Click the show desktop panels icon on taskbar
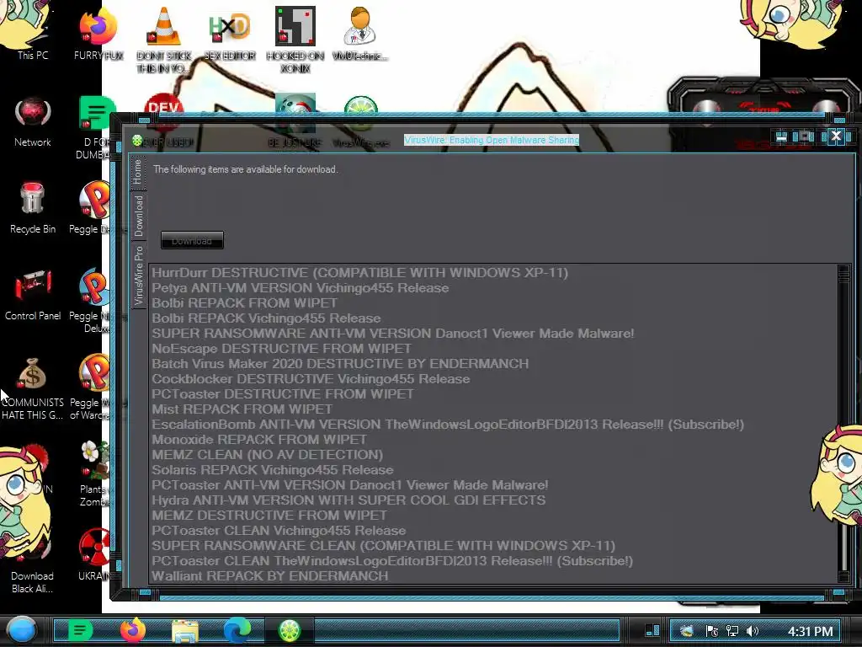 pos(652,630)
